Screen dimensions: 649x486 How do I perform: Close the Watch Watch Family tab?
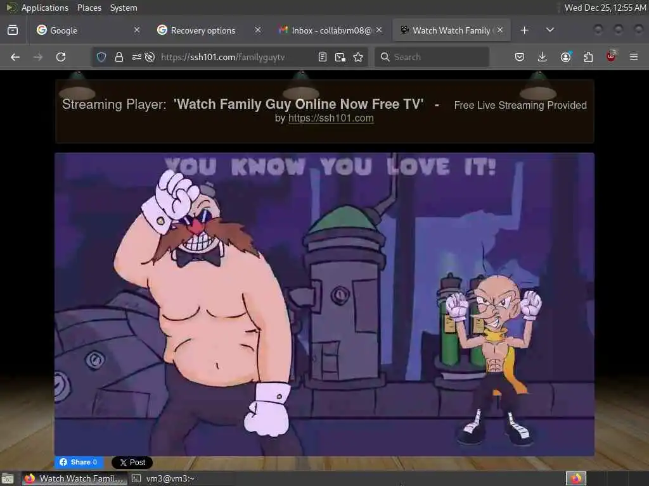point(500,30)
